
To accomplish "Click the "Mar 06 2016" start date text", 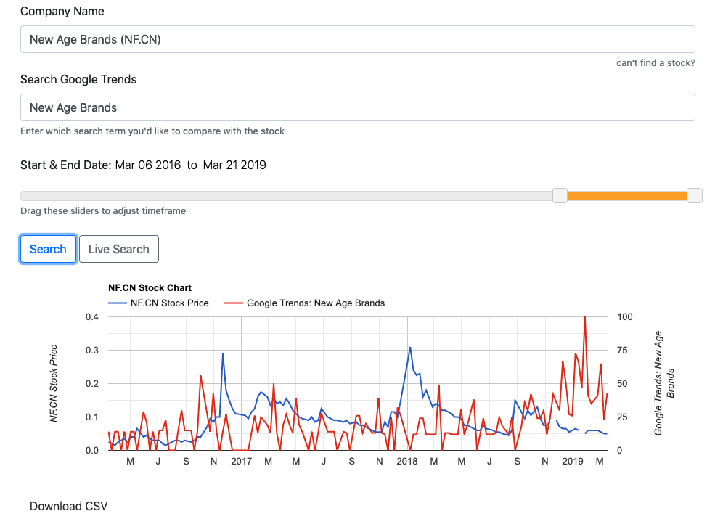I will coord(148,165).
